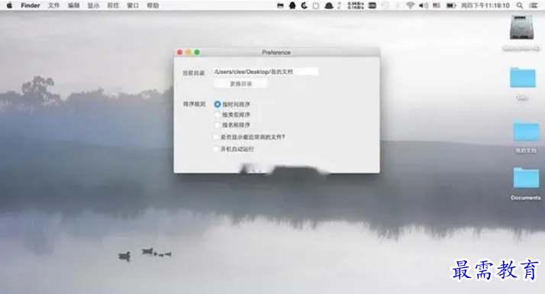This screenshot has width=545, height=294.
Task: Open the volume control in menu bar
Action: [x=424, y=5]
